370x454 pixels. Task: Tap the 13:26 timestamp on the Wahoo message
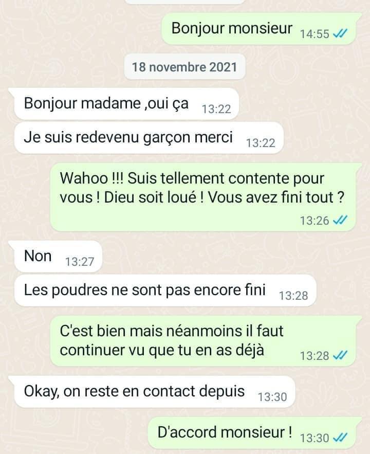click(314, 221)
